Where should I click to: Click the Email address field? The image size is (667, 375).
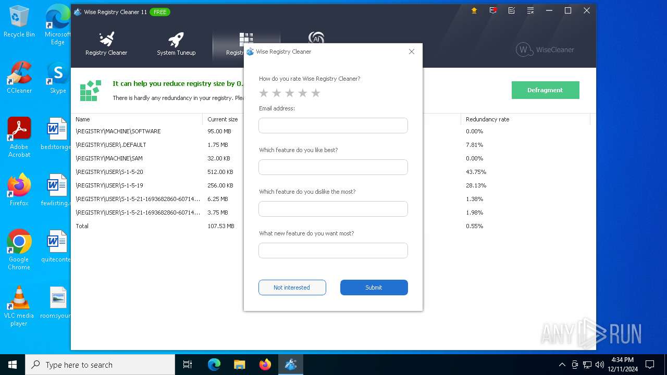[x=333, y=126]
